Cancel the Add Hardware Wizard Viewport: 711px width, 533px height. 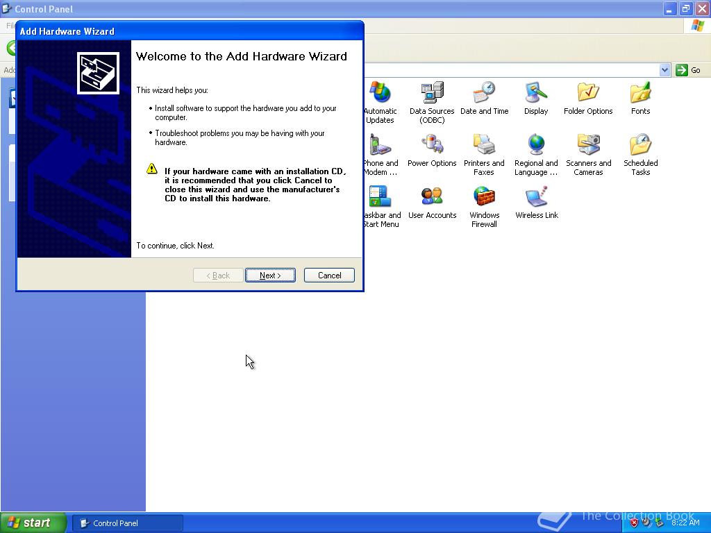pyautogui.click(x=328, y=275)
